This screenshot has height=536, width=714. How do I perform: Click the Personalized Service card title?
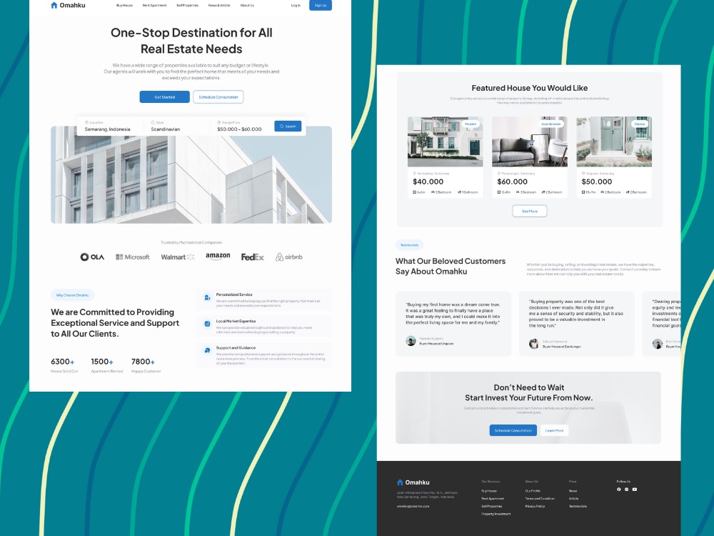tap(234, 294)
